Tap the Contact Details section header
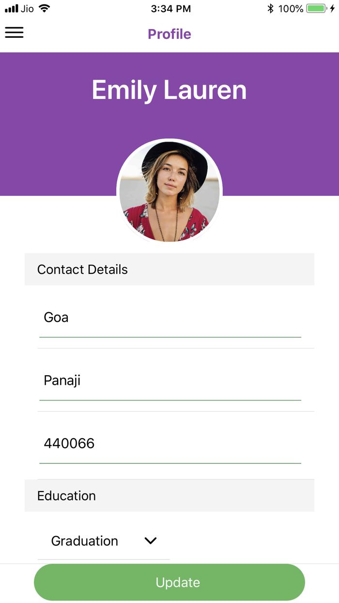 pyautogui.click(x=169, y=270)
